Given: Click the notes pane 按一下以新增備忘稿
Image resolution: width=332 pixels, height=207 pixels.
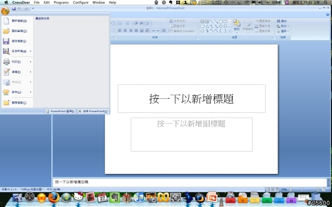Looking at the screenshot, I should click(x=189, y=182).
